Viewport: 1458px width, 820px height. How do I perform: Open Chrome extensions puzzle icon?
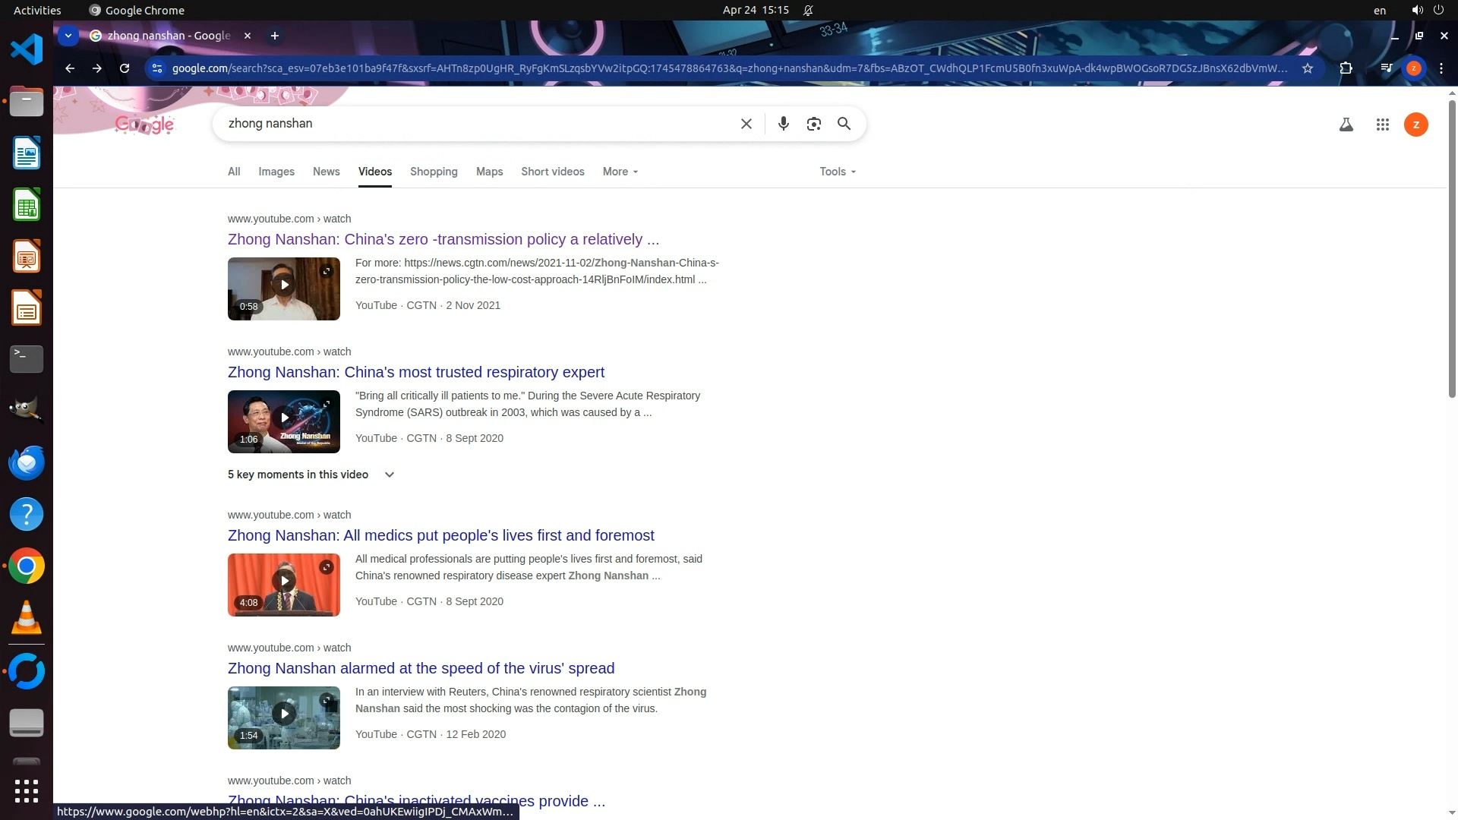point(1346,68)
